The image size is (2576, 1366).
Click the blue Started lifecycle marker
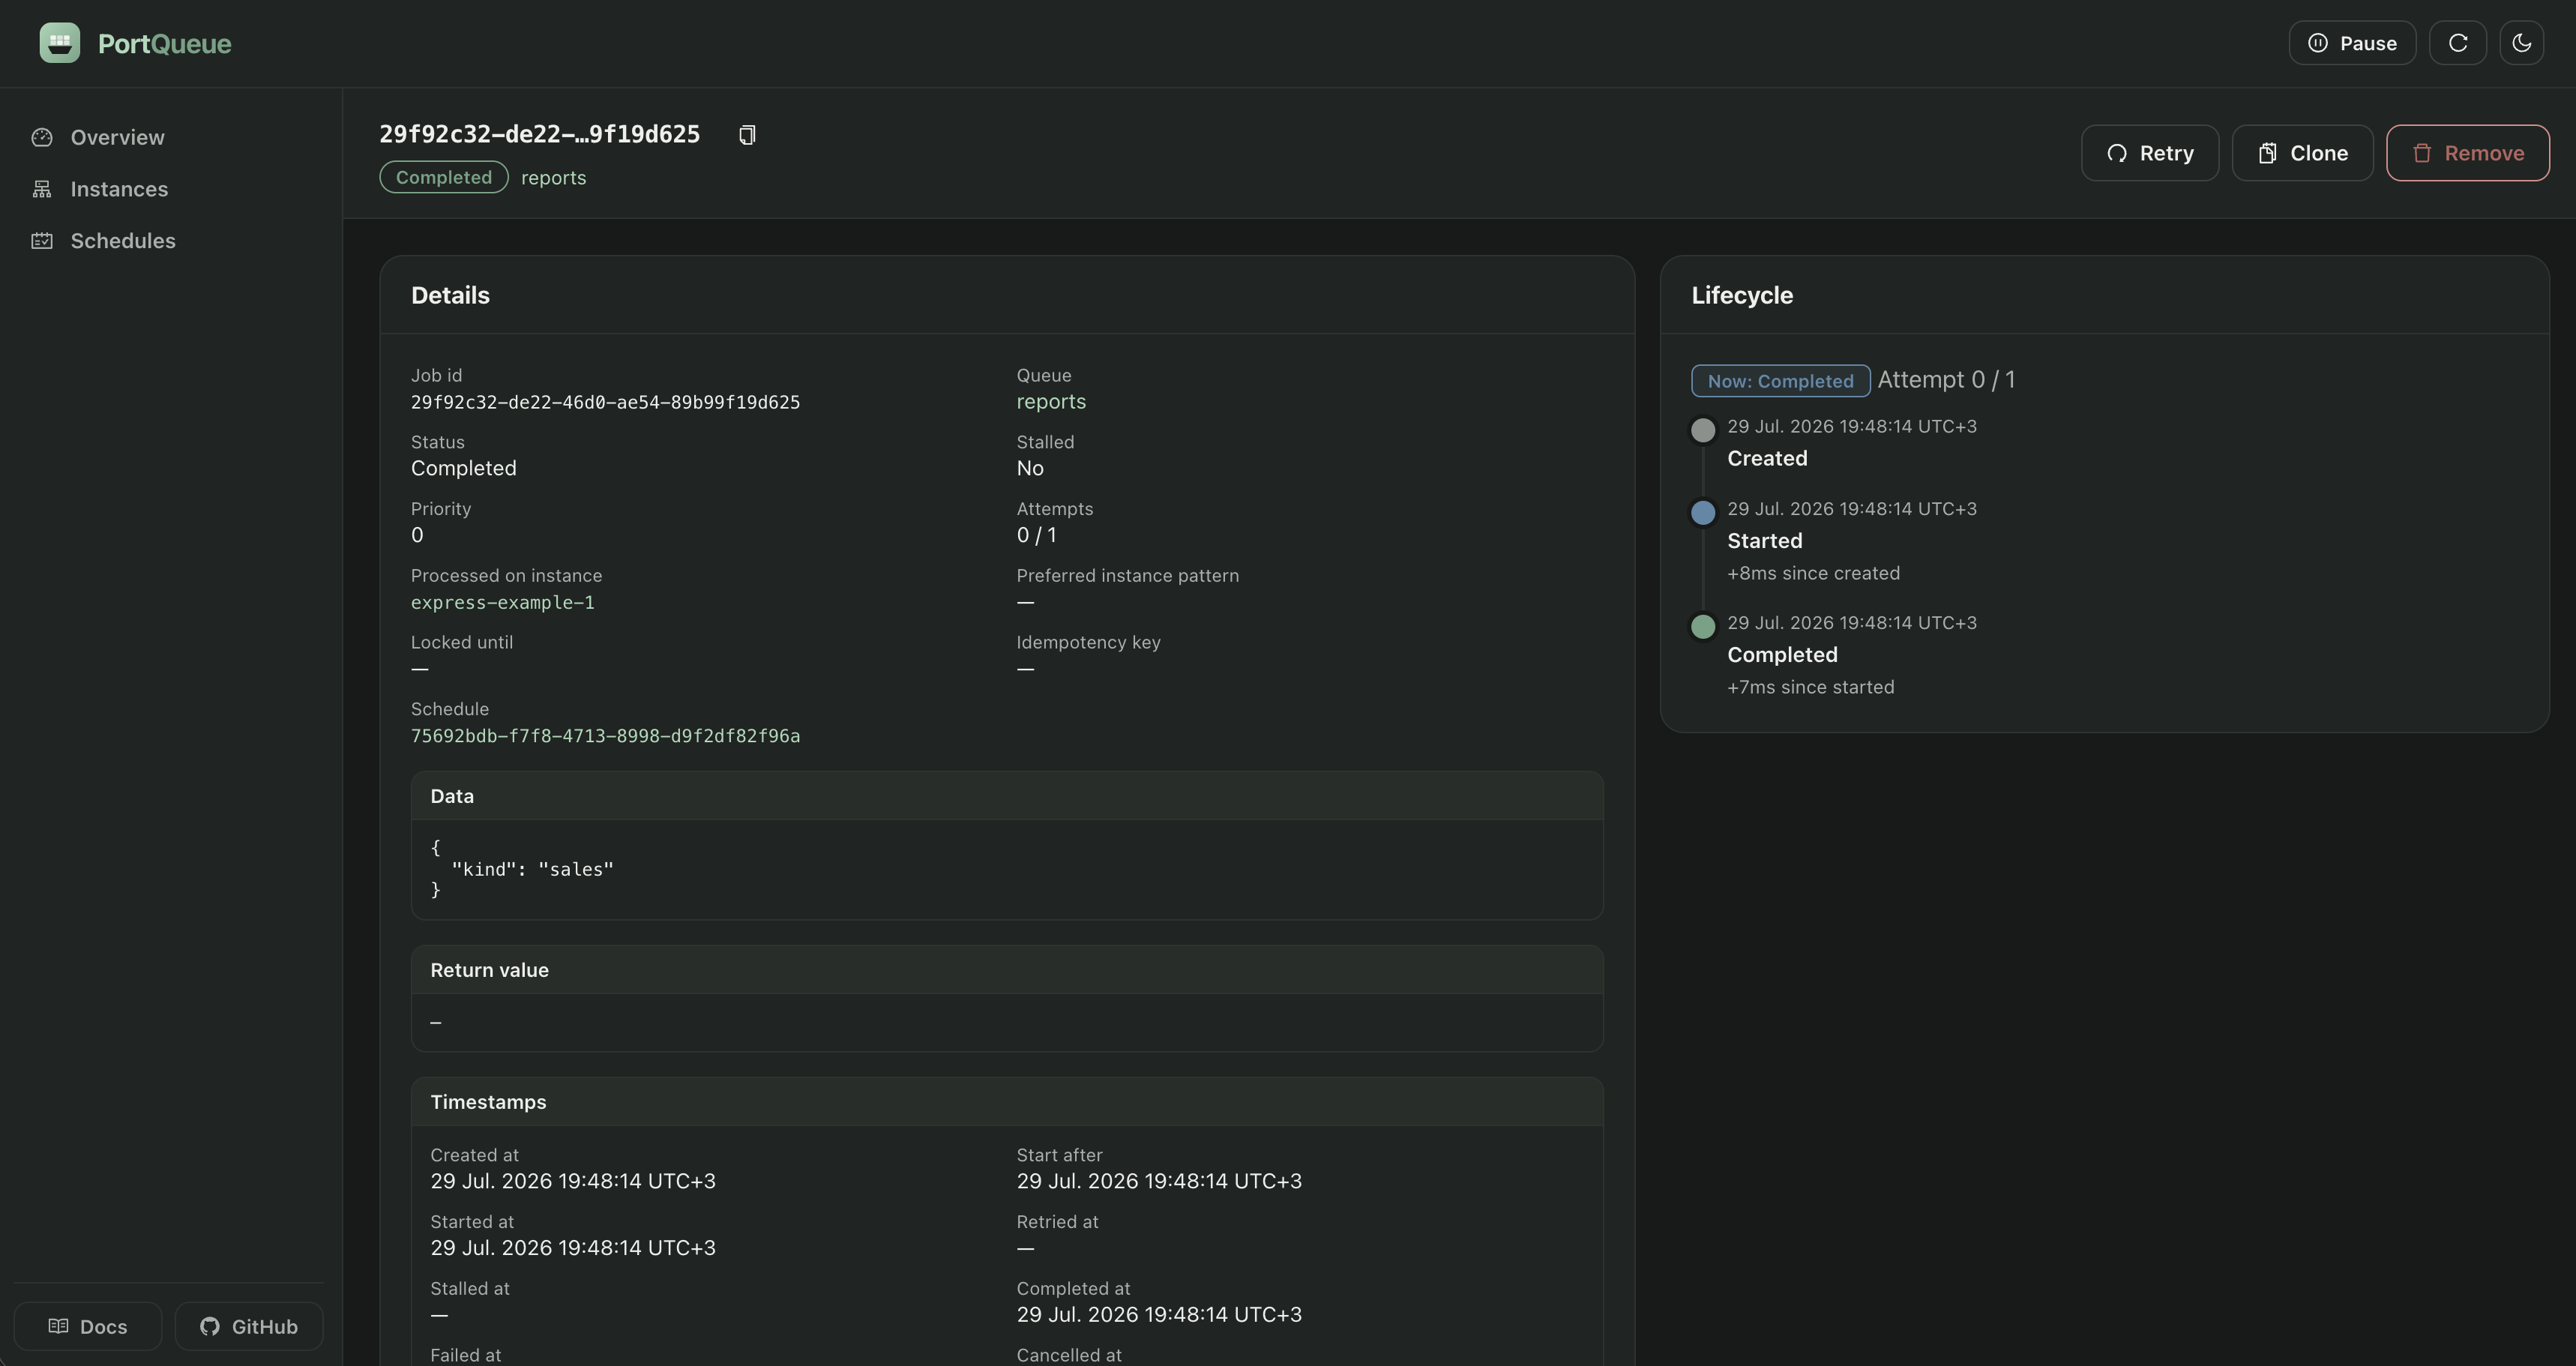1703,513
